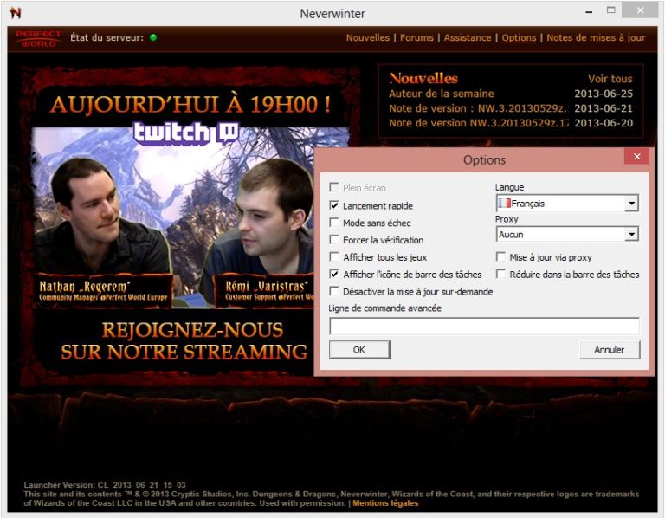Image resolution: width=665 pixels, height=518 pixels.
Task: Uncheck Afficher l'icône de barre des tâches
Action: (x=334, y=274)
